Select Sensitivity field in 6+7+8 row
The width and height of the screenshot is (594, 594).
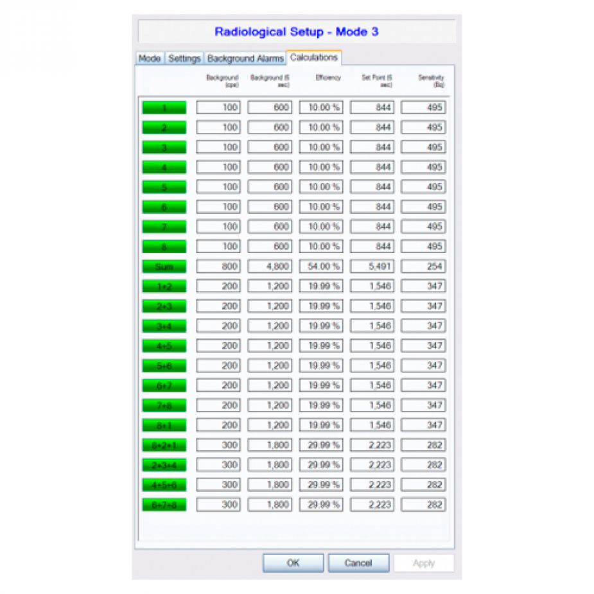423,505
